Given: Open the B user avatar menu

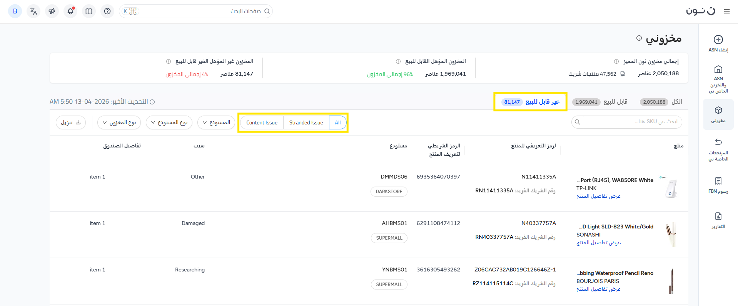Looking at the screenshot, I should point(15,11).
